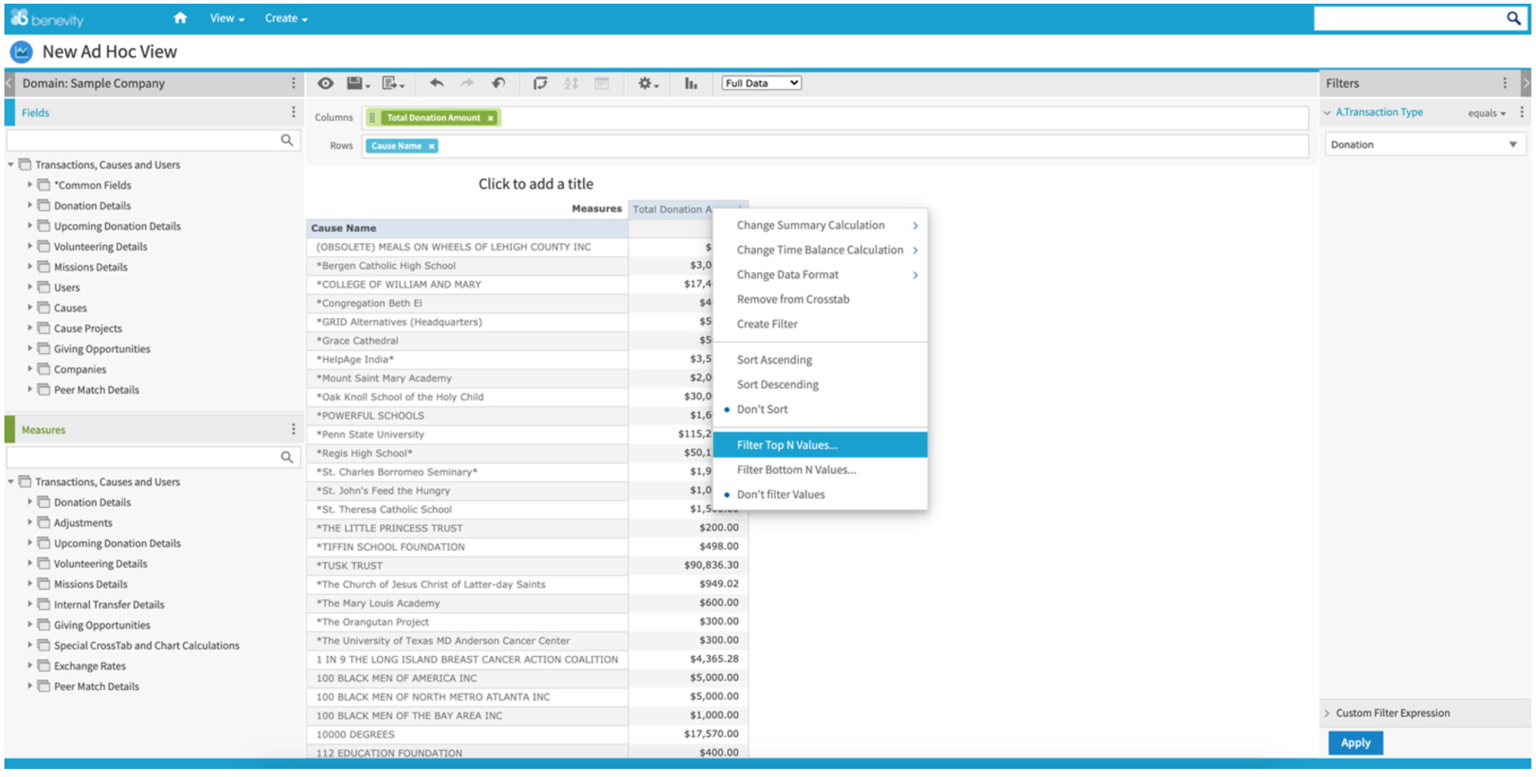Image resolution: width=1536 pixels, height=777 pixels.
Task: Collapse the left domain panel arrow
Action: tap(9, 83)
